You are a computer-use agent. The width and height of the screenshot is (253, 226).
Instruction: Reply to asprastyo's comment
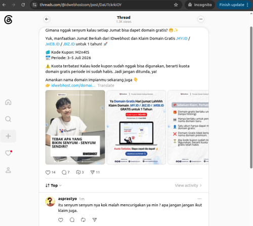[72, 220]
